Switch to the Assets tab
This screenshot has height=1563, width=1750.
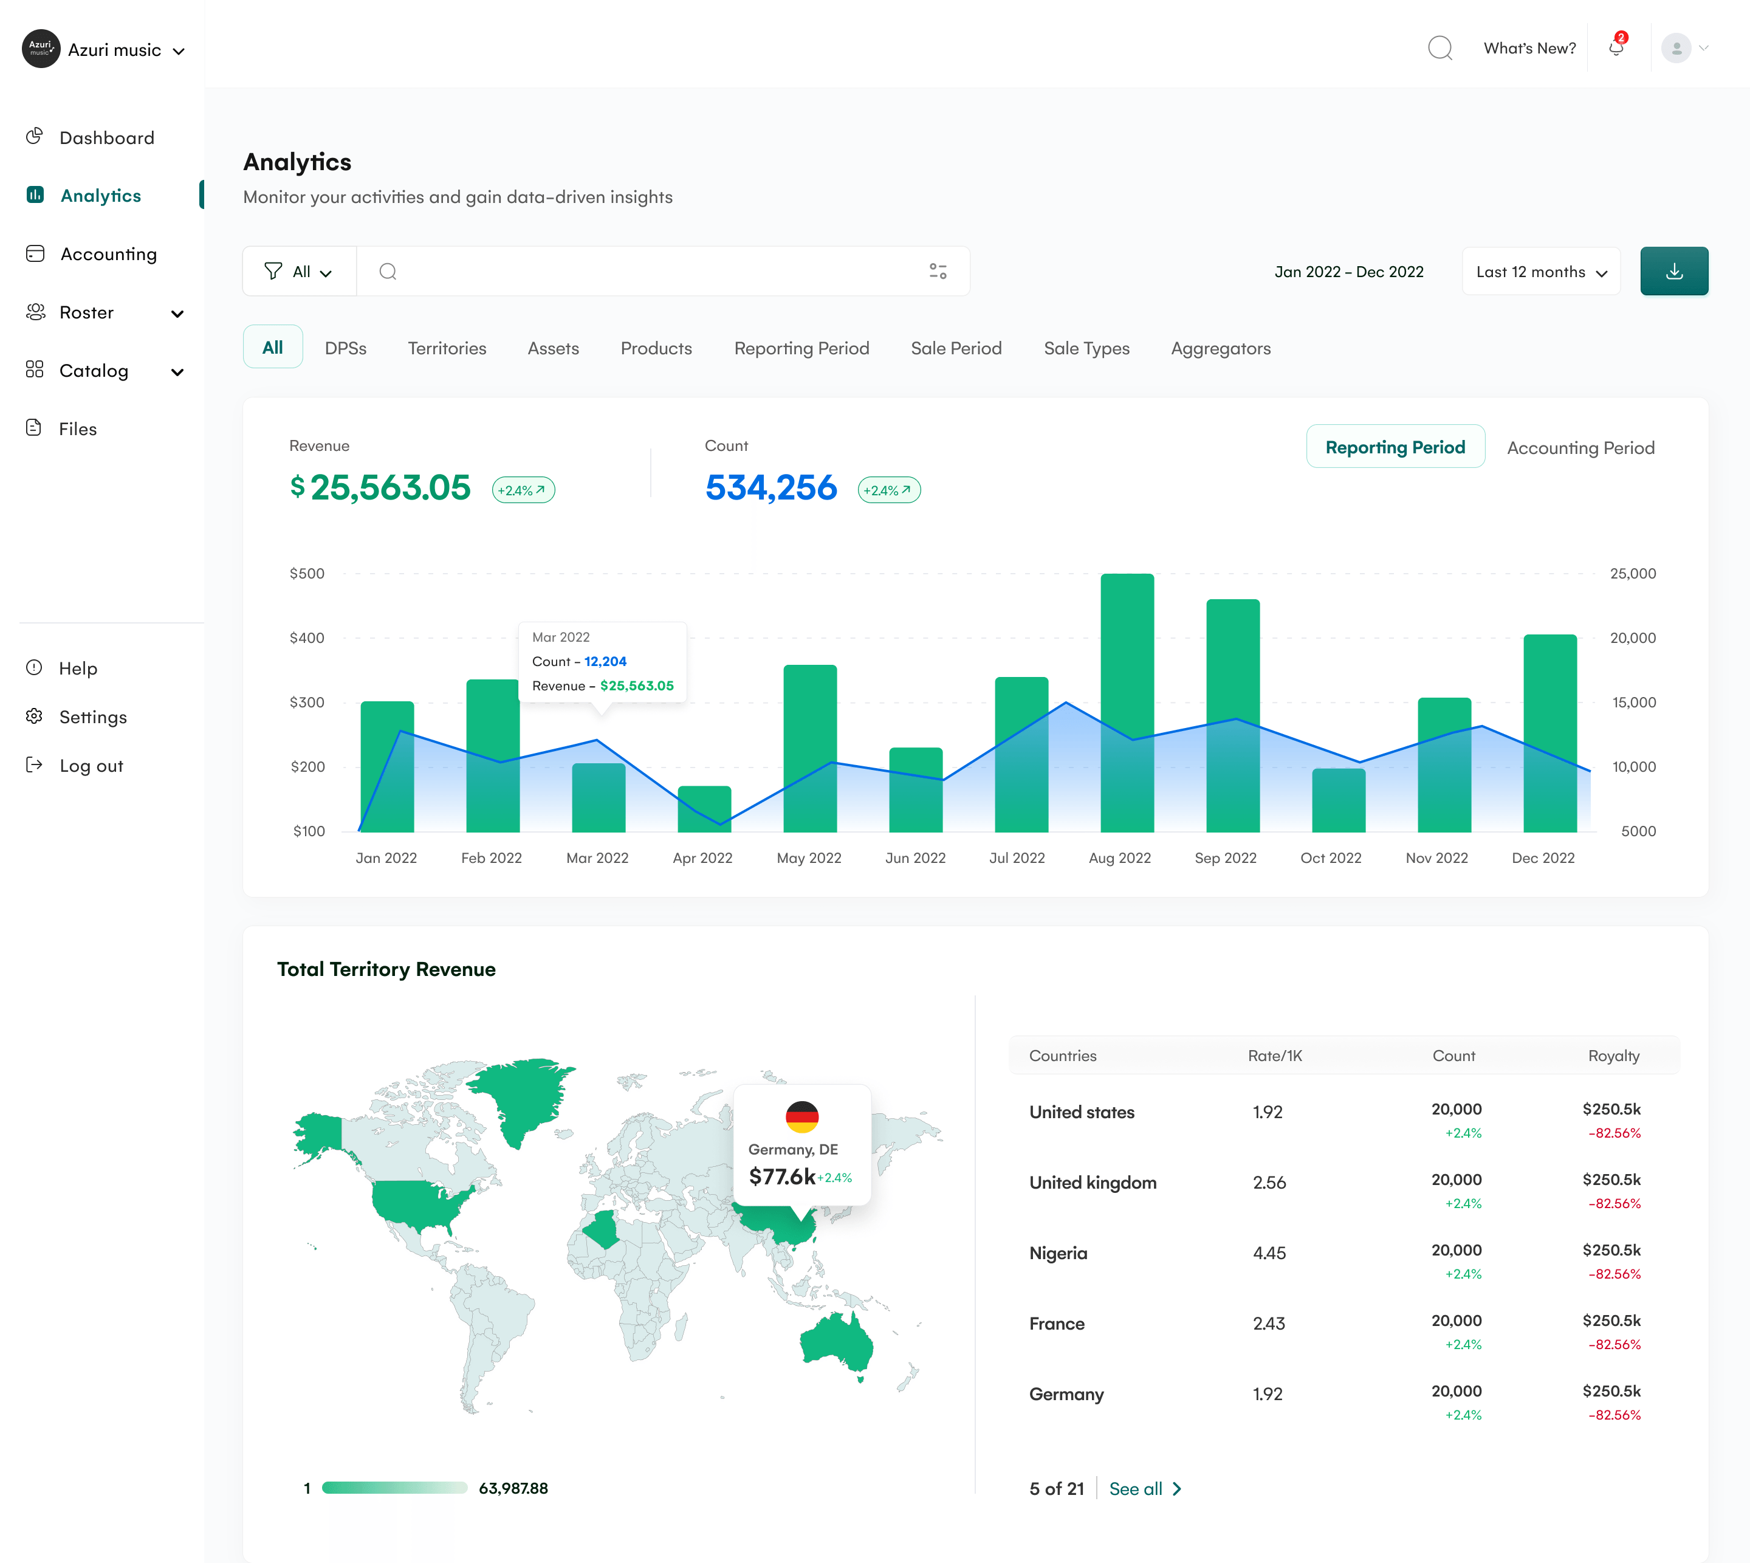tap(553, 348)
